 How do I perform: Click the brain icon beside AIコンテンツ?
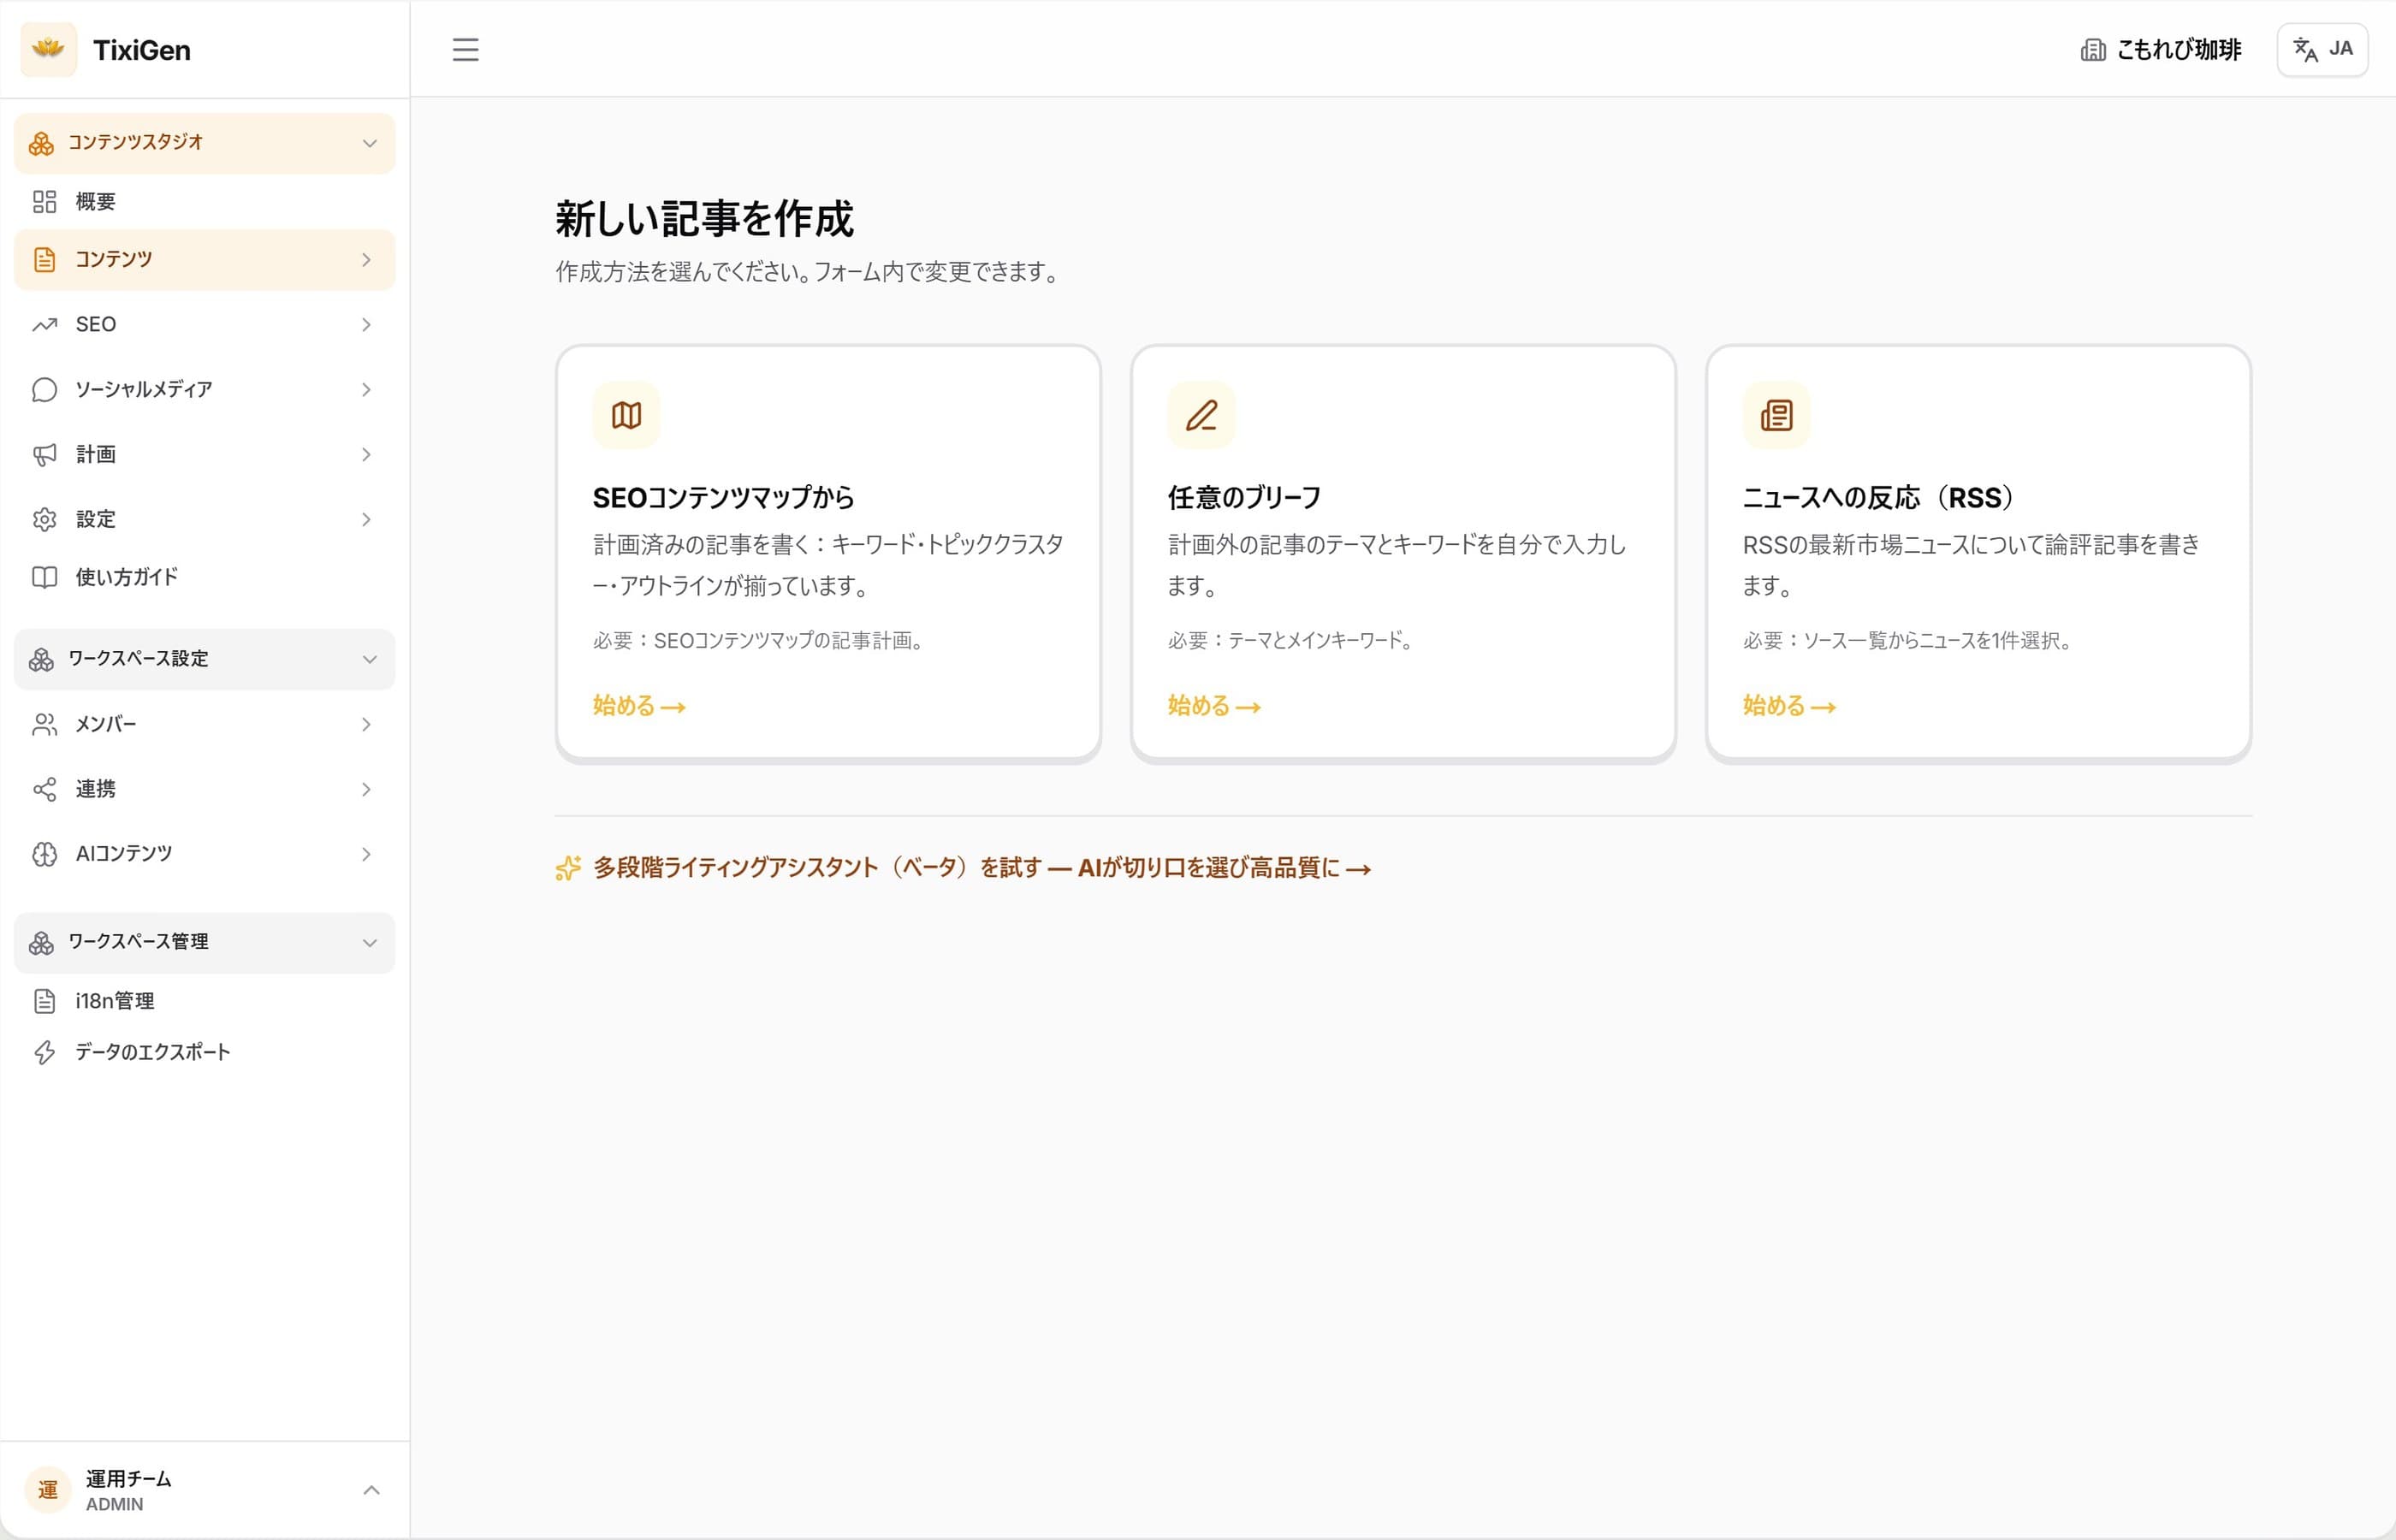[44, 854]
